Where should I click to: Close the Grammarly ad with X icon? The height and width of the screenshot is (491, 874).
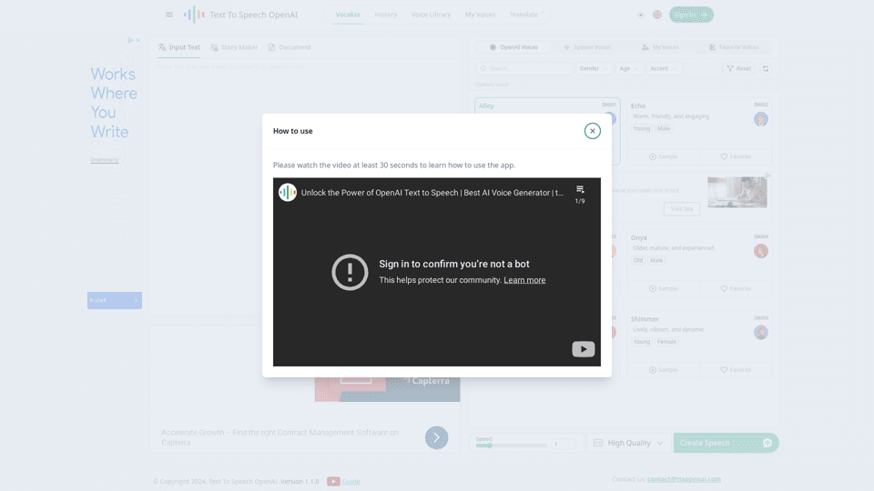tap(138, 40)
